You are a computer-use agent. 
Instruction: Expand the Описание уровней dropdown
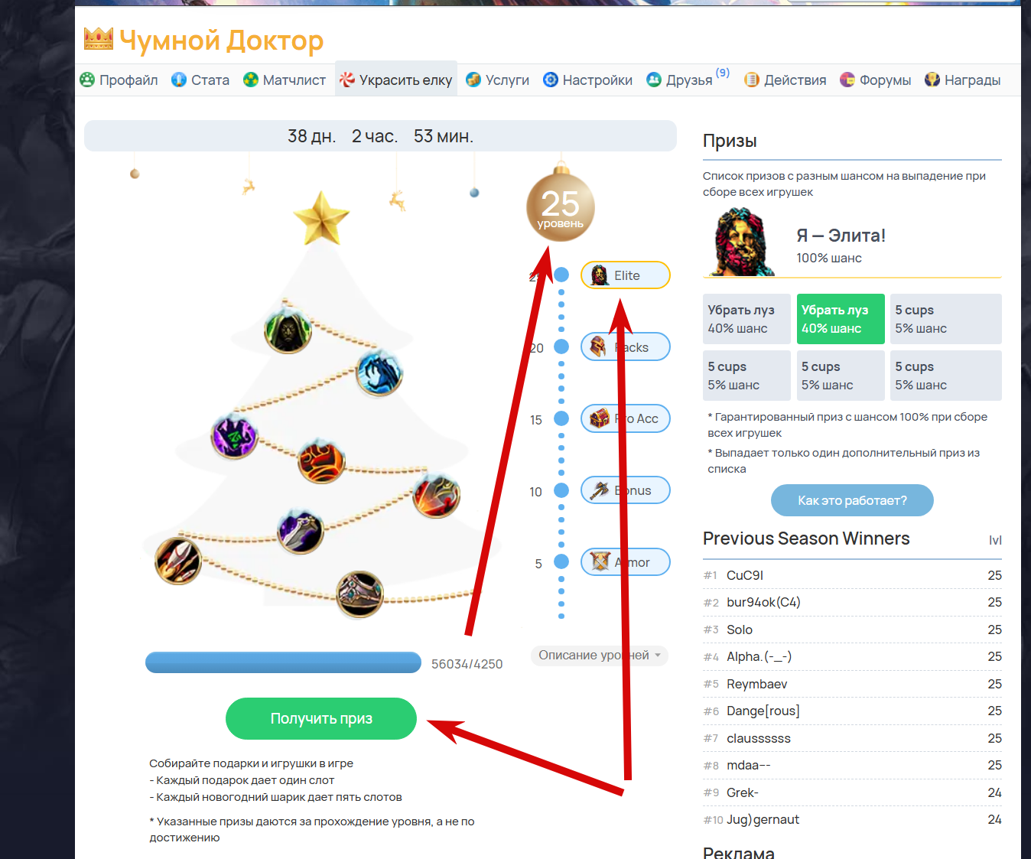tap(600, 656)
